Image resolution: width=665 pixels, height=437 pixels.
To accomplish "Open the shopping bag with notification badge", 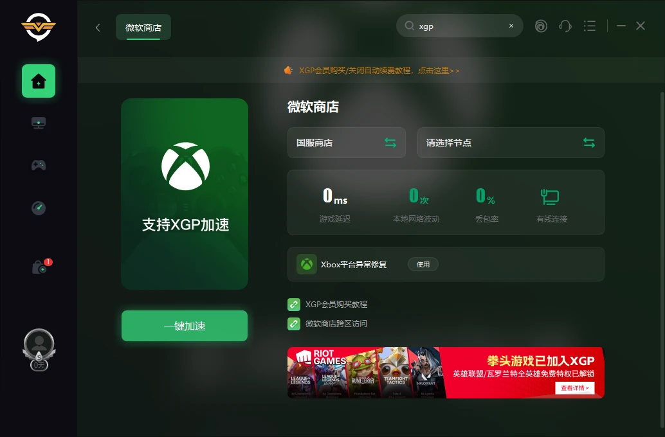I will [39, 267].
